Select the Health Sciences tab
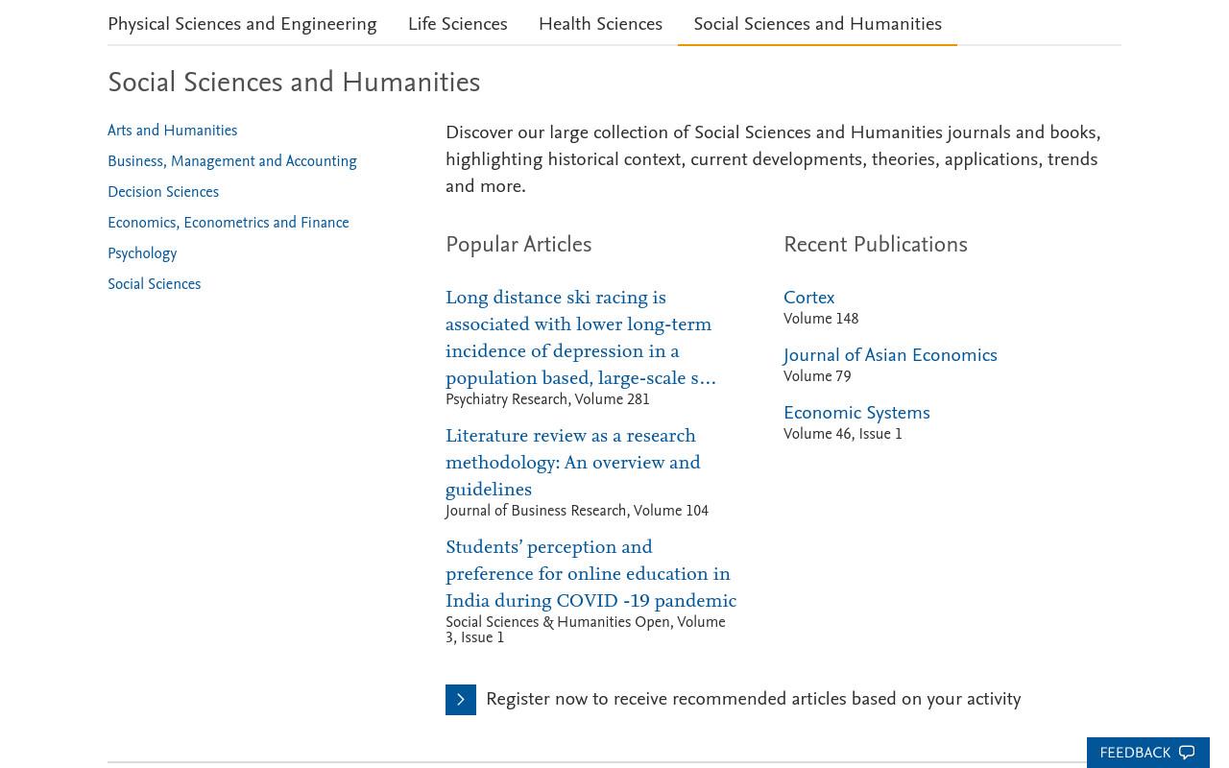The width and height of the screenshot is (1229, 768). tap(600, 24)
